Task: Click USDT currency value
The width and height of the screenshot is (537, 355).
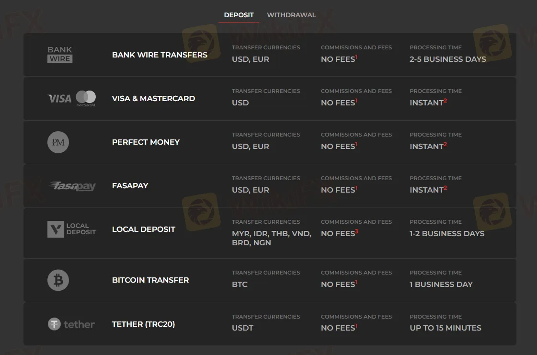Action: coord(242,328)
